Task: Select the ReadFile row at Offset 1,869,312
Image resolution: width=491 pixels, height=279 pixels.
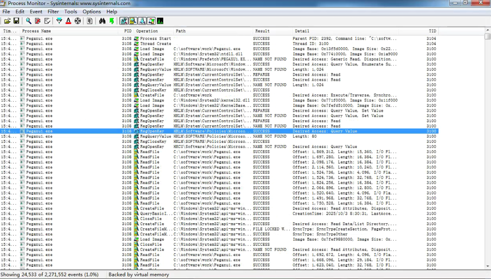Action: tap(219, 152)
